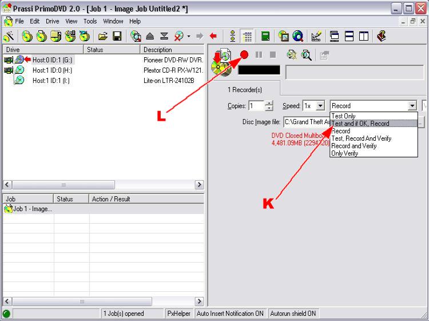Select 'Job 1 - Image...' row
Screen dimensions: 429x321
click(x=104, y=209)
